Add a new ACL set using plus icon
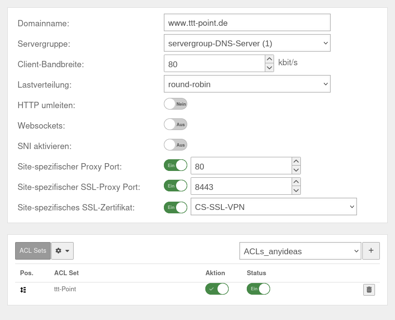 click(x=371, y=251)
